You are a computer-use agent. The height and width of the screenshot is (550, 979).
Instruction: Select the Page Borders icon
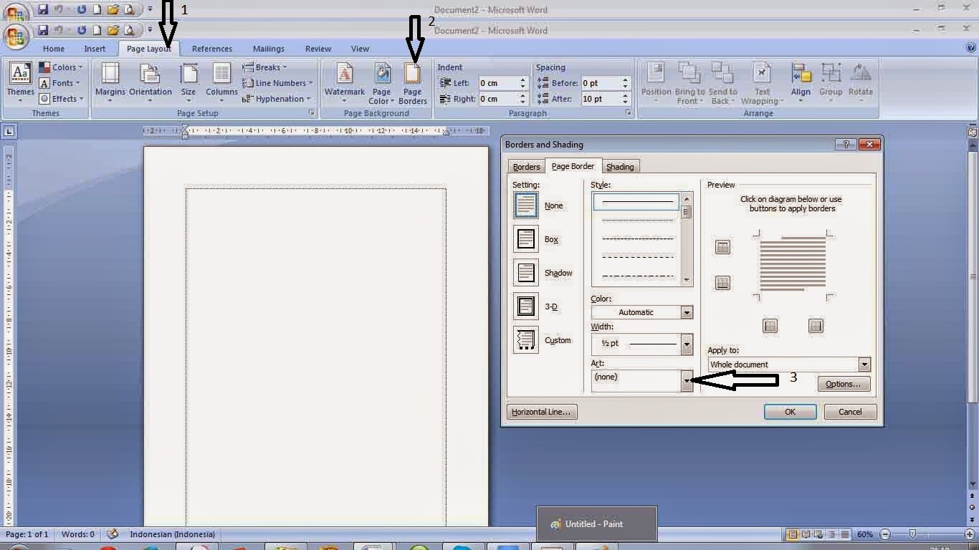pyautogui.click(x=412, y=82)
